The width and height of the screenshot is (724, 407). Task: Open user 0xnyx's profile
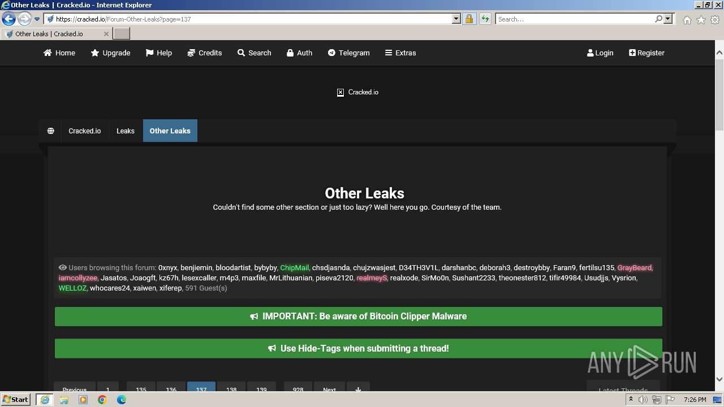click(167, 268)
